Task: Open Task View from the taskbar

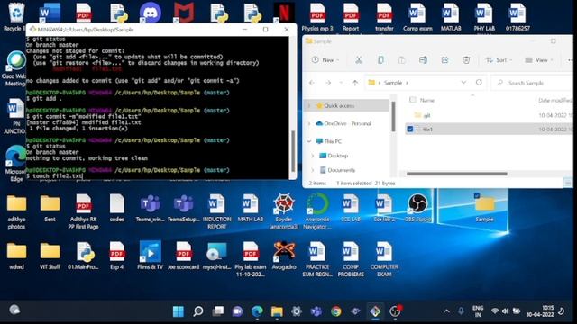Action: click(218, 311)
